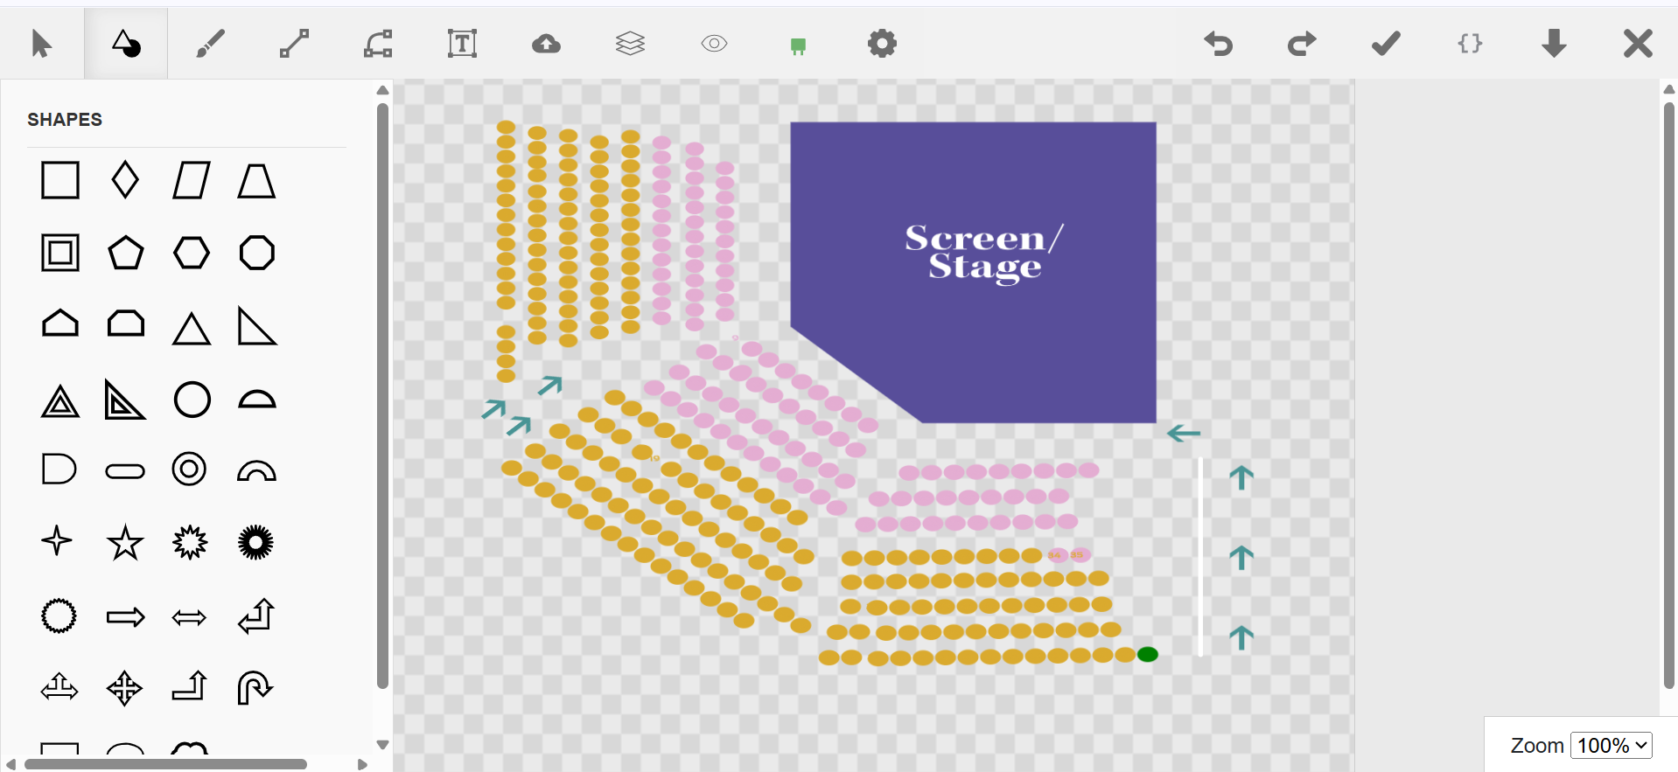The image size is (1678, 772).
Task: Redo the last action
Action: [1302, 44]
